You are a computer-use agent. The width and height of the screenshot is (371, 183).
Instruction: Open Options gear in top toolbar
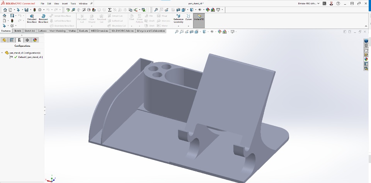point(40,10)
